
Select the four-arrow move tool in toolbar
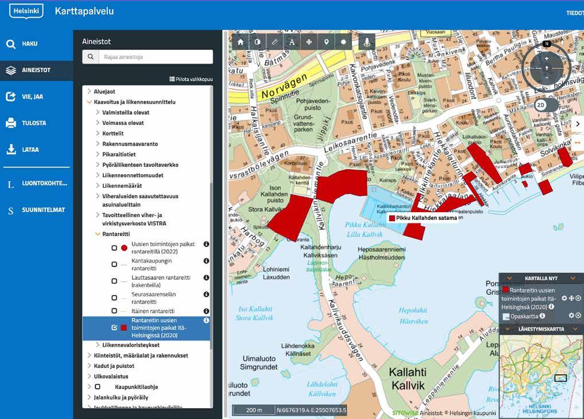309,42
